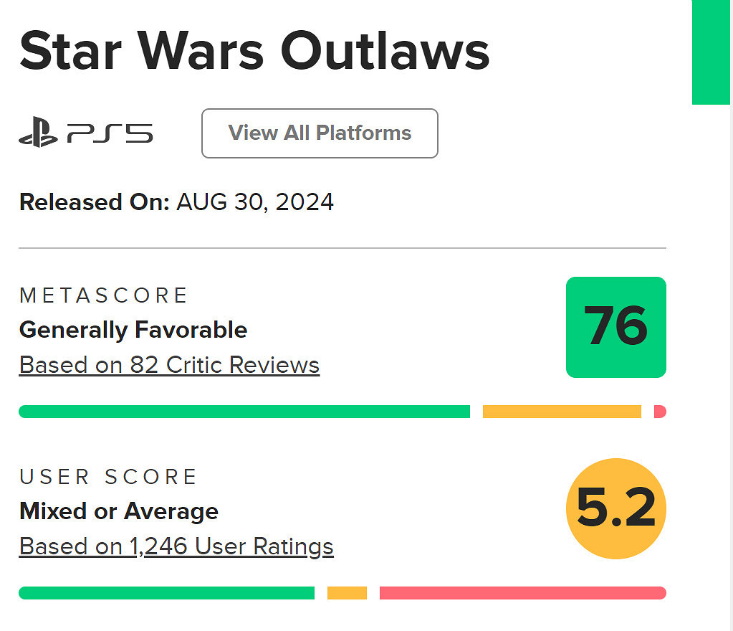Click the Generally Favorable verdict text
Viewport: 733px width, 631px height.
133,330
